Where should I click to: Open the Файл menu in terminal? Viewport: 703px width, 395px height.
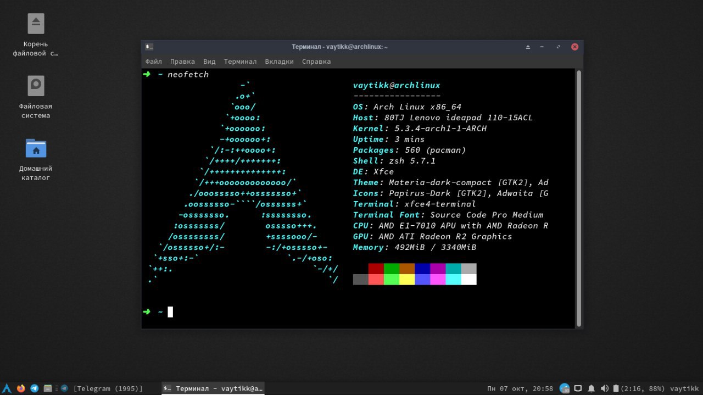tap(154, 62)
